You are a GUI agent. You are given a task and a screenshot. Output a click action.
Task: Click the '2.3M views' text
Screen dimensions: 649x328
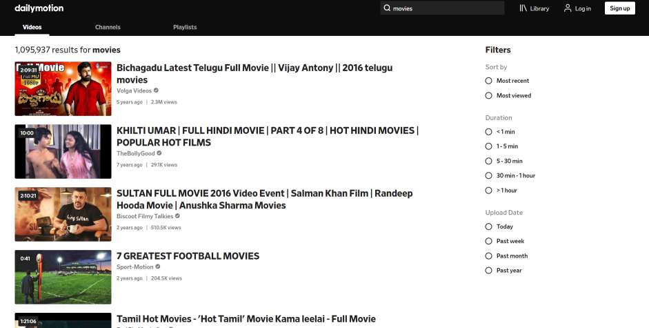click(164, 102)
